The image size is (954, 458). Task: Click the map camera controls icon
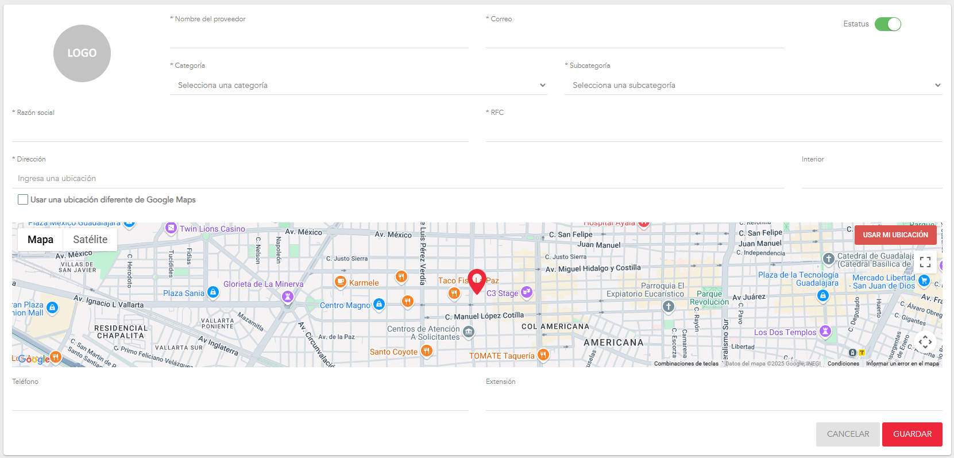pos(925,342)
